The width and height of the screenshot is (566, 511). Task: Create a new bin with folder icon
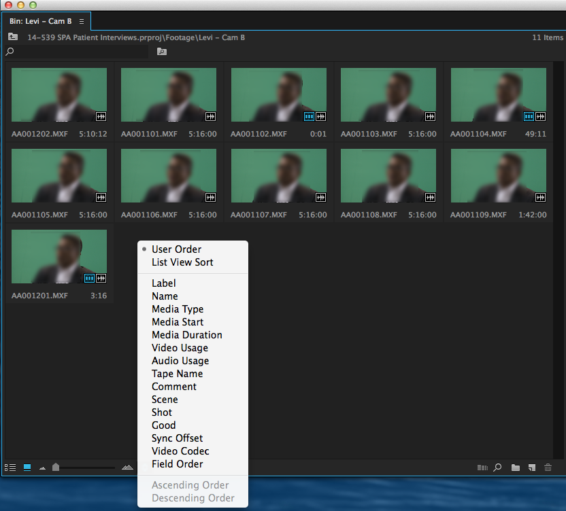516,468
